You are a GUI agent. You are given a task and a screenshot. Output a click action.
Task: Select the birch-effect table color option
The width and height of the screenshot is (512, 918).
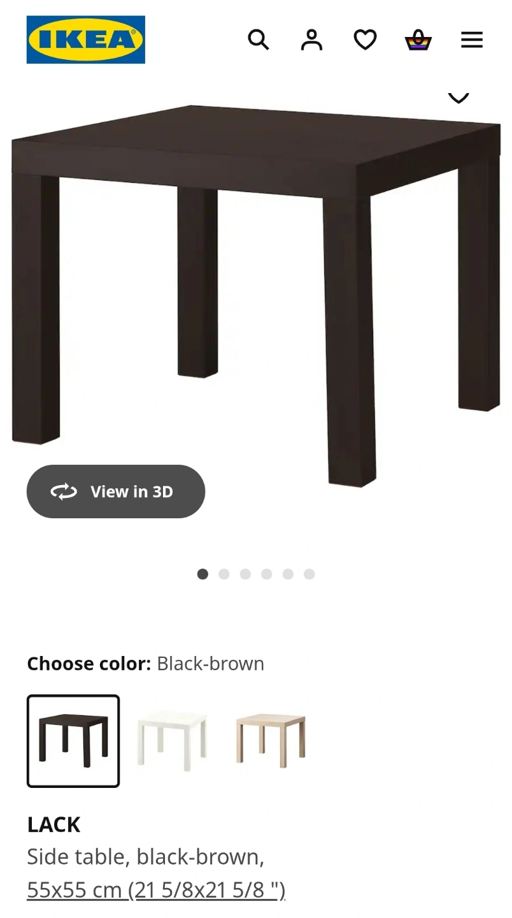271,741
